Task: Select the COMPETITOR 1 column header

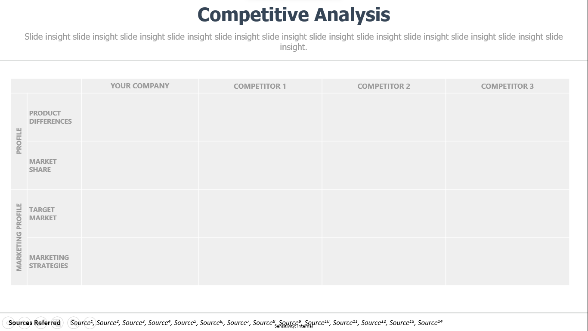Action: coord(260,86)
